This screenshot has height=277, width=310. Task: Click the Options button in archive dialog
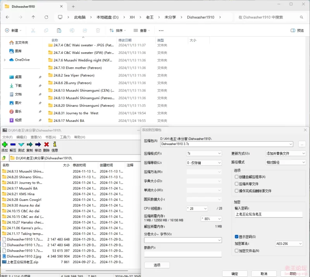(157, 265)
